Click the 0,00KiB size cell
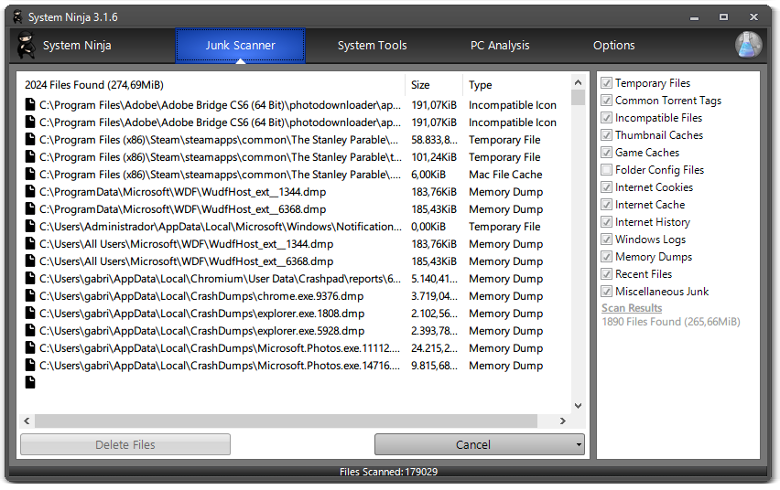Image resolution: width=780 pixels, height=490 pixels. click(x=428, y=227)
